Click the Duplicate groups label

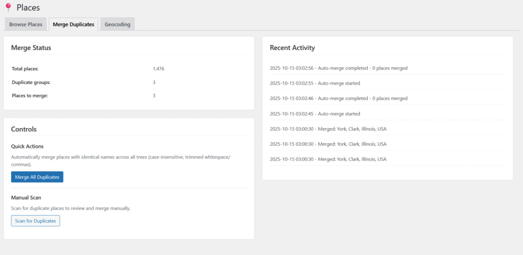[x=31, y=82]
